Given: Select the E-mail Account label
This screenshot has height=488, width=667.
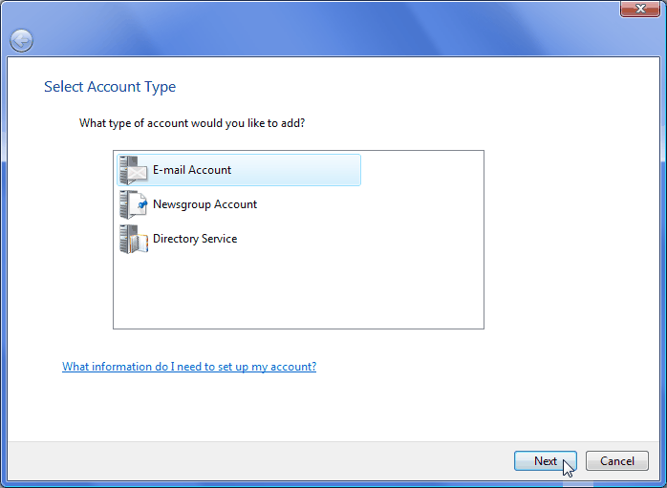Looking at the screenshot, I should click(192, 170).
